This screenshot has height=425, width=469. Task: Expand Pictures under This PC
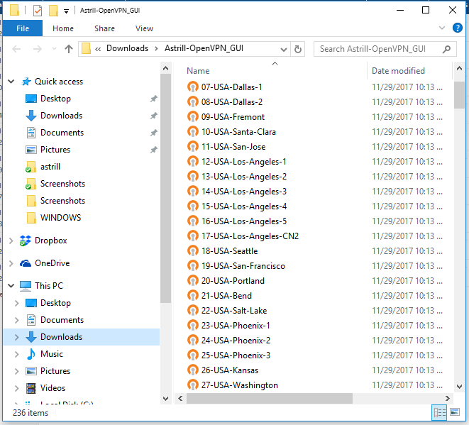tap(17, 371)
